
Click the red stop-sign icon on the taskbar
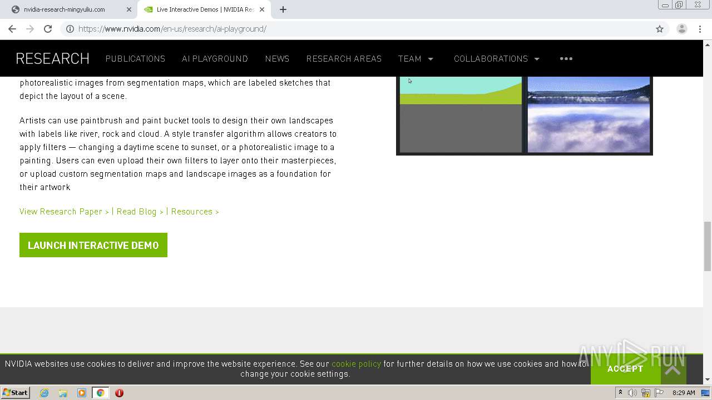(x=119, y=393)
